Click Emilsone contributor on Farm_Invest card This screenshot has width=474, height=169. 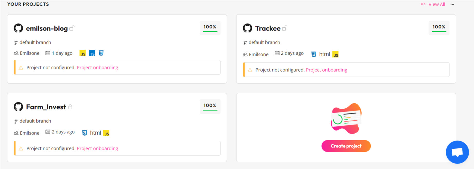30,133
